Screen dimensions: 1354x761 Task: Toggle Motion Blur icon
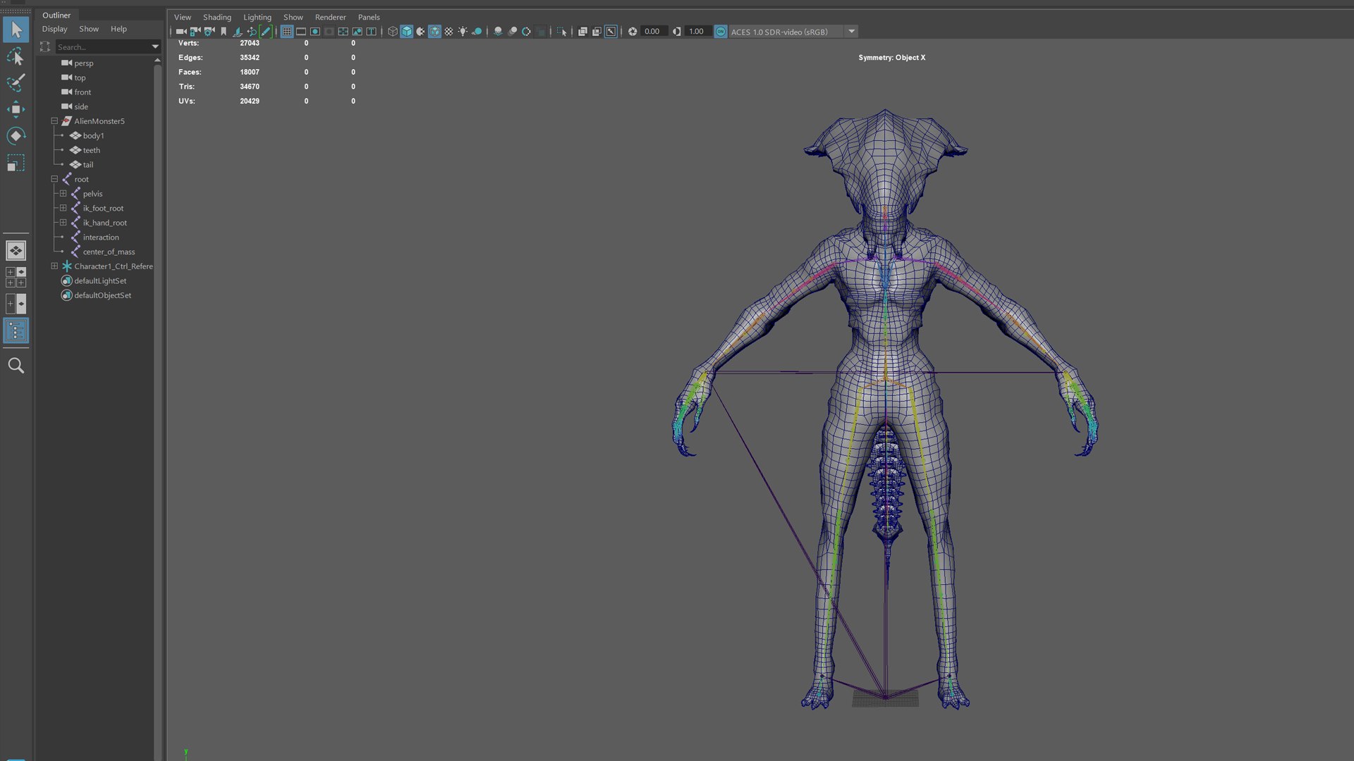point(513,32)
